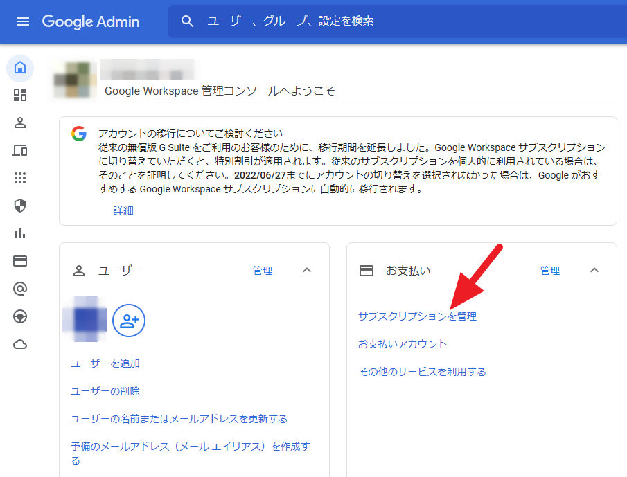
Task: Open the 詳細 link in the migration notice
Action: pyautogui.click(x=123, y=210)
